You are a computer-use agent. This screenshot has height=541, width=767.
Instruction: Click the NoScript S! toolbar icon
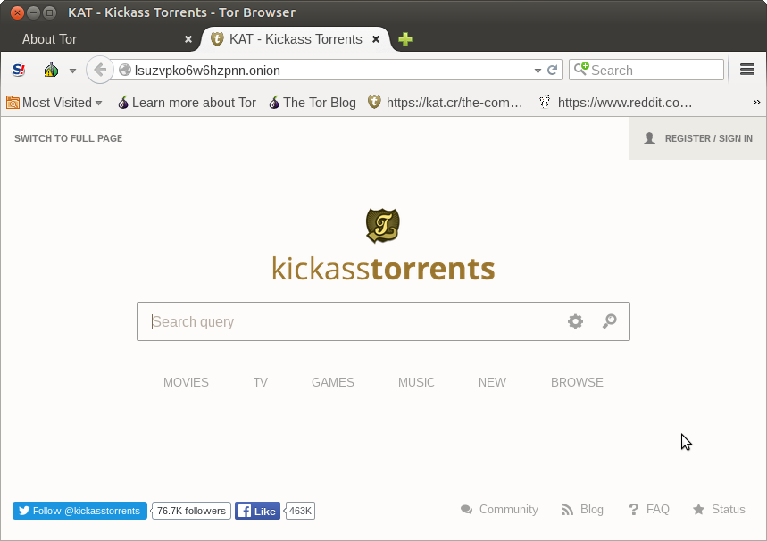[19, 71]
